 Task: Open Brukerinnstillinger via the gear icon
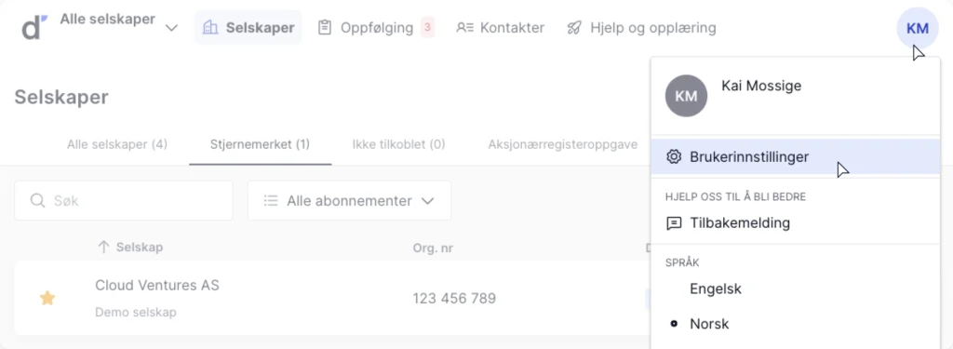(x=674, y=157)
